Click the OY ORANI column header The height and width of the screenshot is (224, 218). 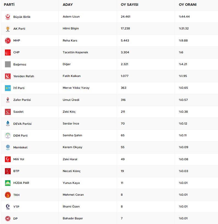pyautogui.click(x=188, y=5)
